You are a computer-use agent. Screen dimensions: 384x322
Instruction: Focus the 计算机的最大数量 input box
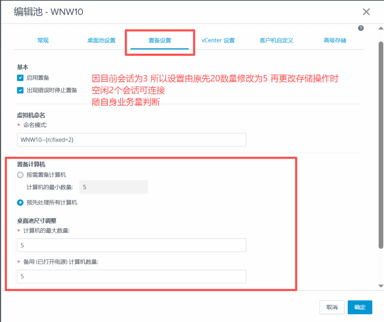pyautogui.click(x=132, y=245)
